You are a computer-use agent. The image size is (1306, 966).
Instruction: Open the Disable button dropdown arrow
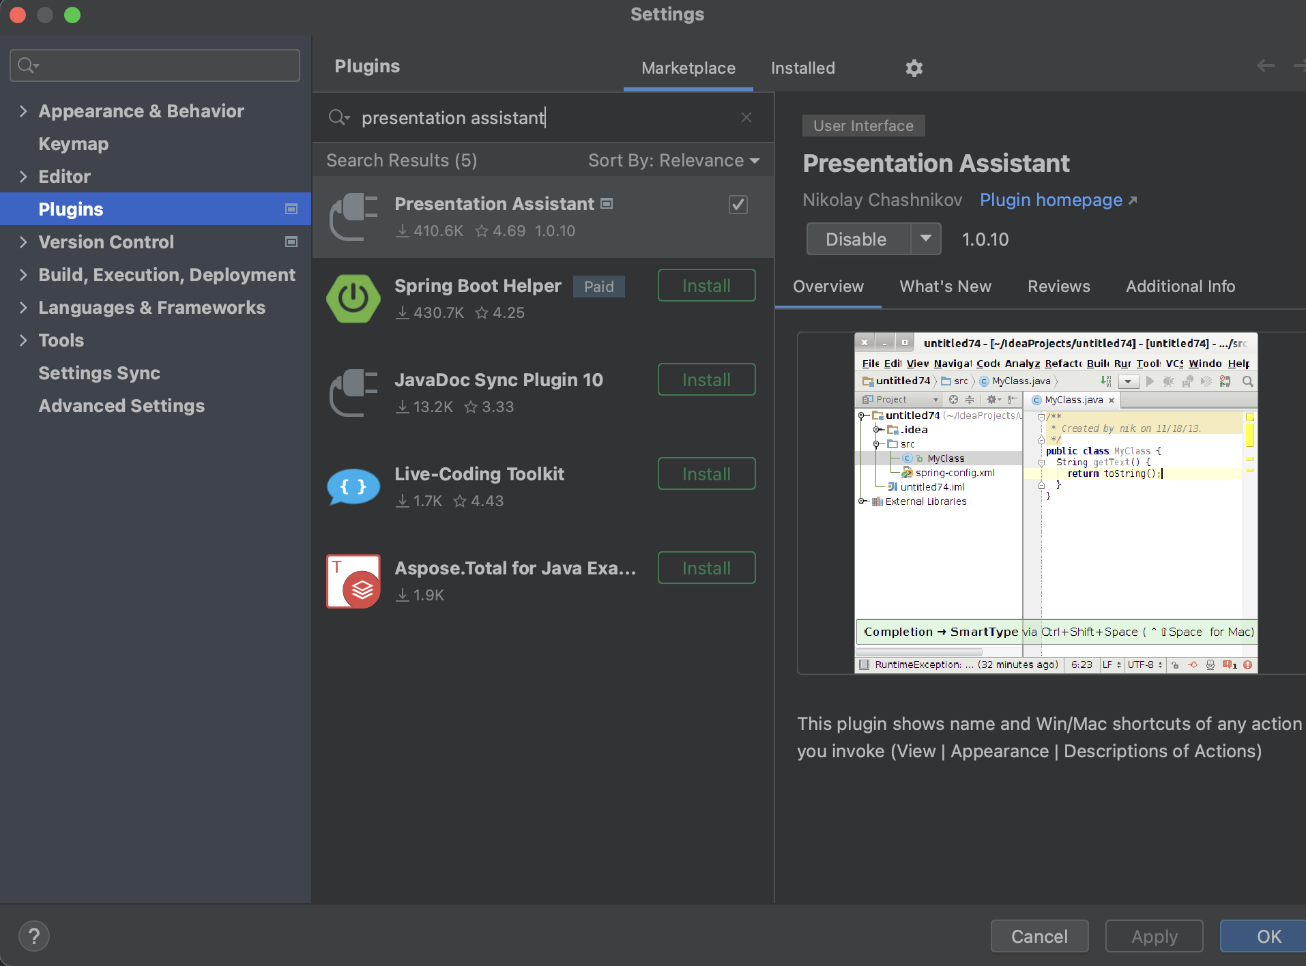[926, 239]
